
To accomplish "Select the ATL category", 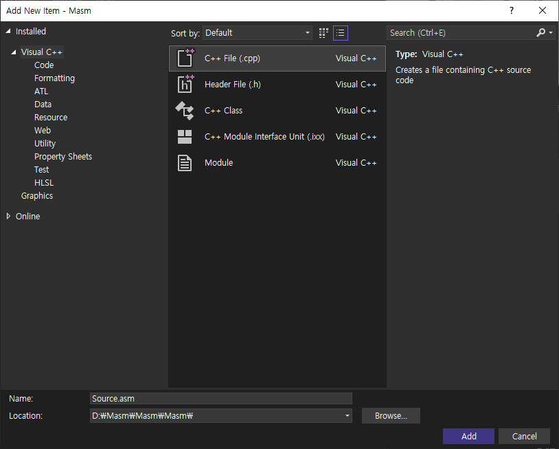I will click(x=41, y=91).
